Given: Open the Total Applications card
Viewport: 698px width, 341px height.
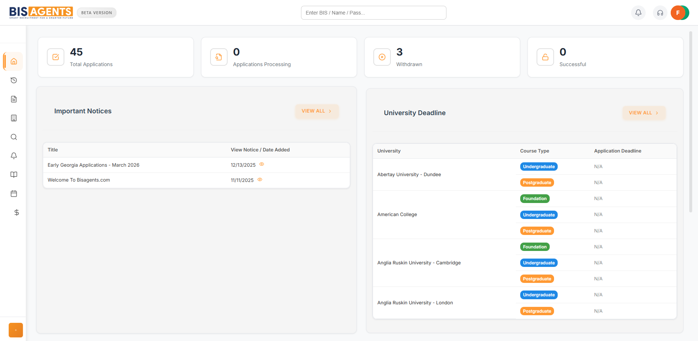Looking at the screenshot, I should pyautogui.click(x=116, y=57).
